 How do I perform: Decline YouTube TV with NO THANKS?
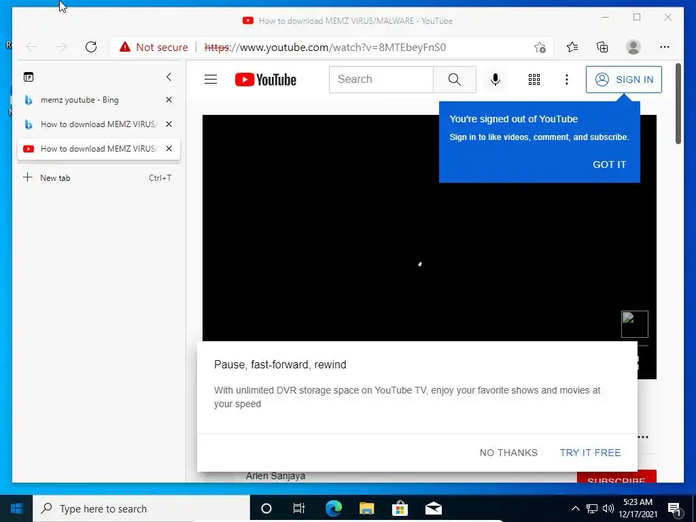pyautogui.click(x=508, y=453)
